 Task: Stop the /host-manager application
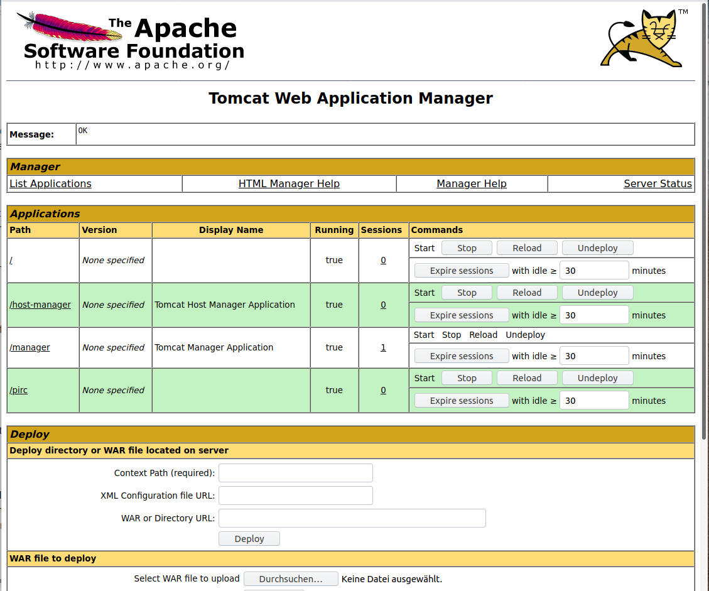click(467, 293)
